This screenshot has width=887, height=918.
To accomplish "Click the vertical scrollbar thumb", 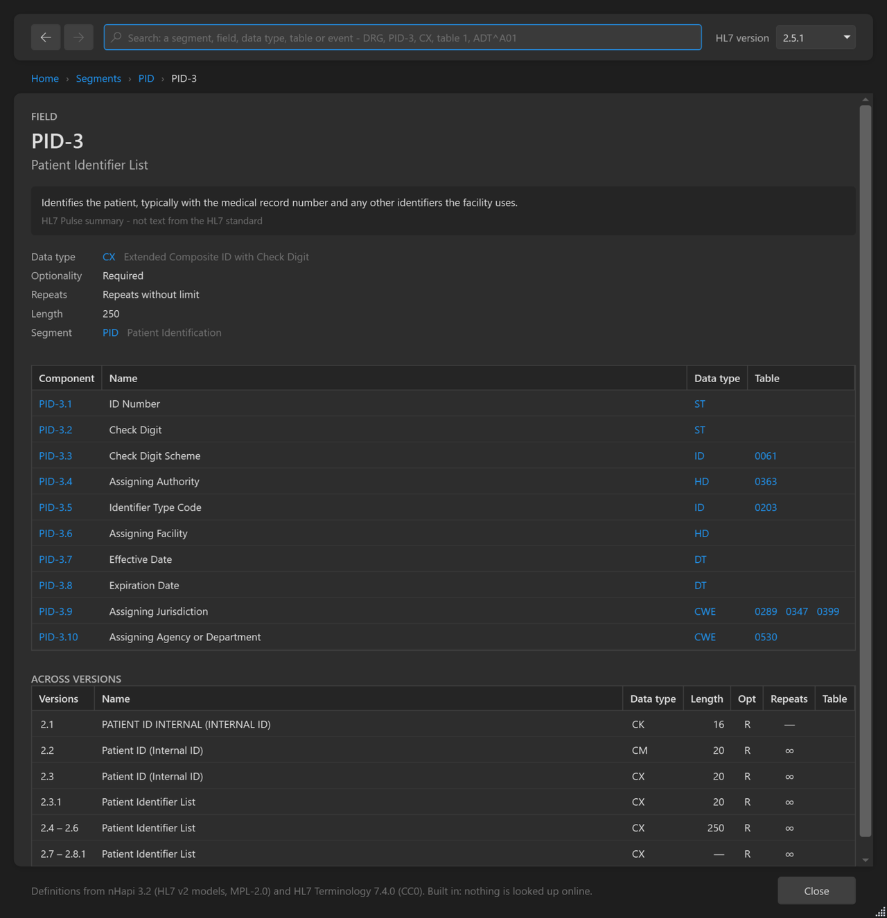I will tap(865, 471).
